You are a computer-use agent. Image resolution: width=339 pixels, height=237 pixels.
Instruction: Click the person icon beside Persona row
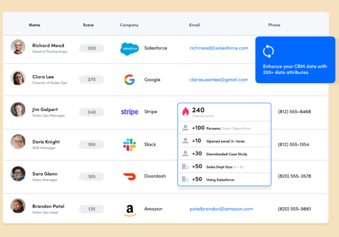click(x=185, y=128)
